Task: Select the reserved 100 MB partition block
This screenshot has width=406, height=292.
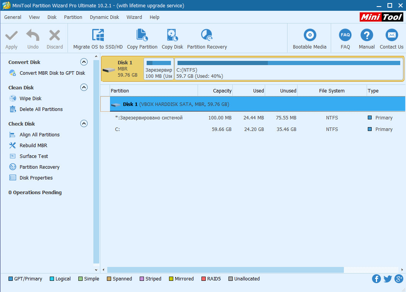Action: pos(159,69)
